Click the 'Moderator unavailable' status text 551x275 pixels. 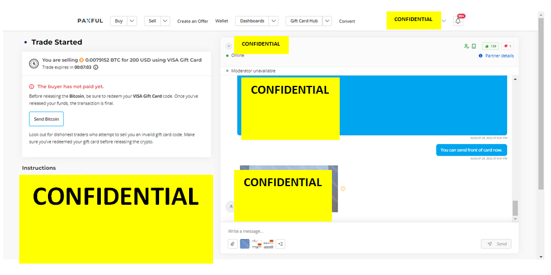(x=253, y=71)
